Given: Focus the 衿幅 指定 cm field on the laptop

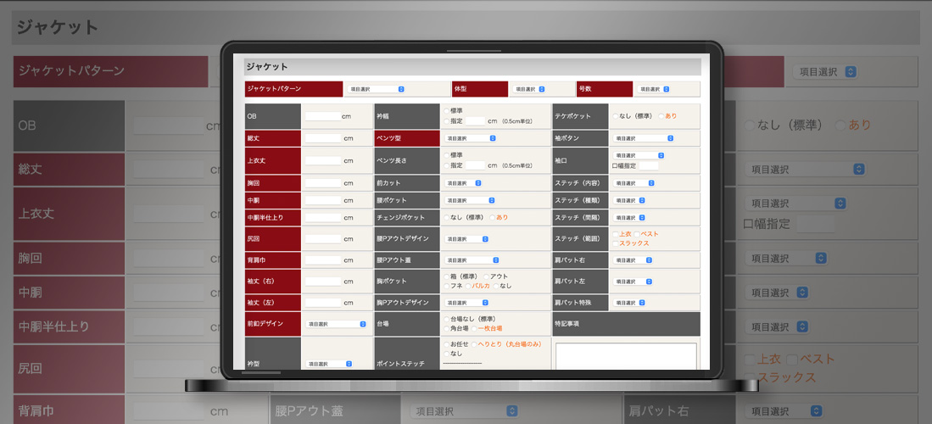Looking at the screenshot, I should 475,120.
